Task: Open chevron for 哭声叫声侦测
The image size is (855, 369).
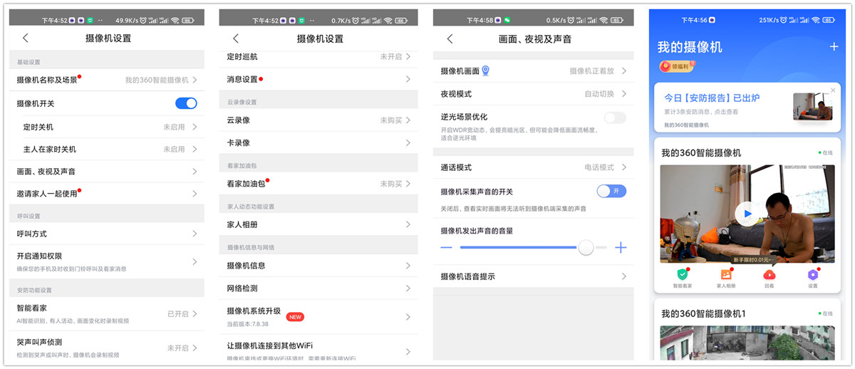Action: pyautogui.click(x=195, y=348)
